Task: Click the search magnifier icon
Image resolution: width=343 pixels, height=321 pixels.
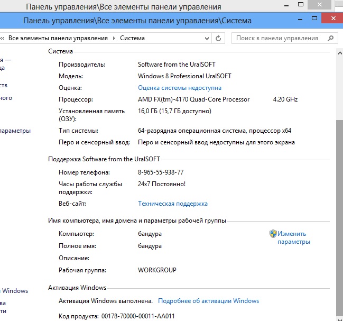Action: (331, 38)
